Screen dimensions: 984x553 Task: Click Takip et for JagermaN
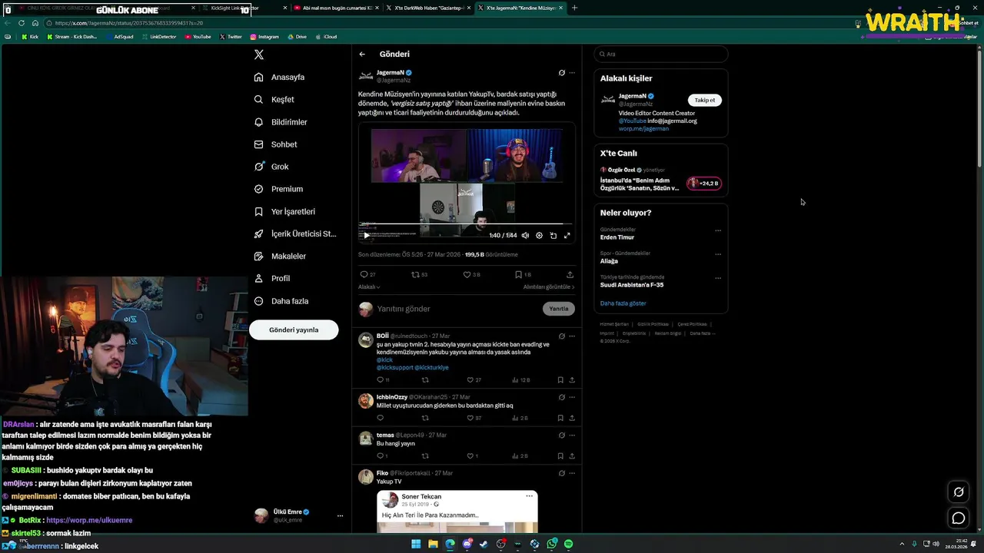[704, 100]
